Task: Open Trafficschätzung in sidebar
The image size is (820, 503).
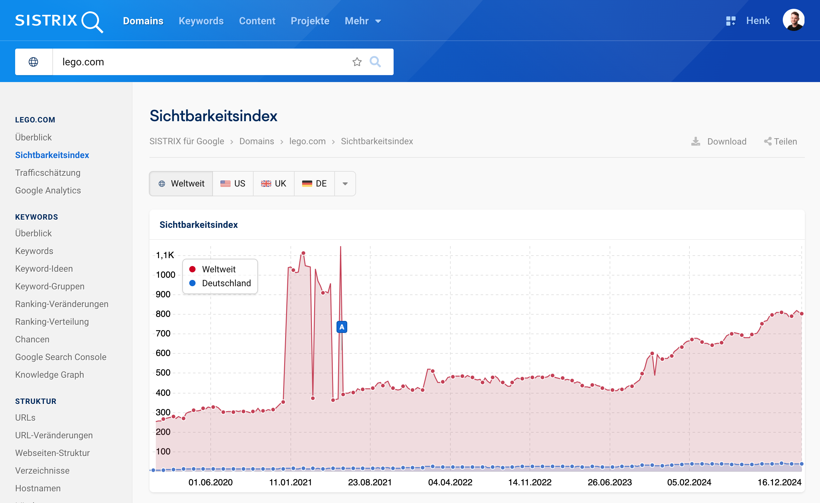Action: pos(48,173)
